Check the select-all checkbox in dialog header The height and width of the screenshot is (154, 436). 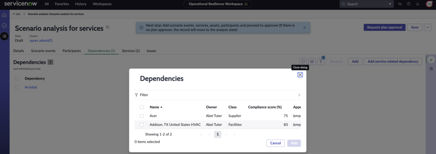(x=142, y=107)
